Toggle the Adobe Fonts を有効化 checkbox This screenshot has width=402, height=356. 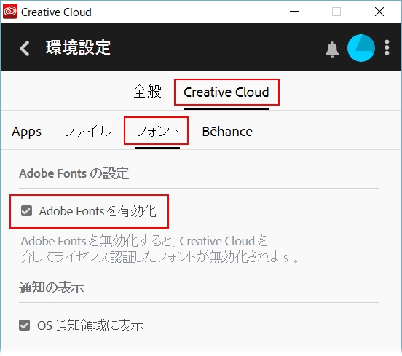[26, 211]
